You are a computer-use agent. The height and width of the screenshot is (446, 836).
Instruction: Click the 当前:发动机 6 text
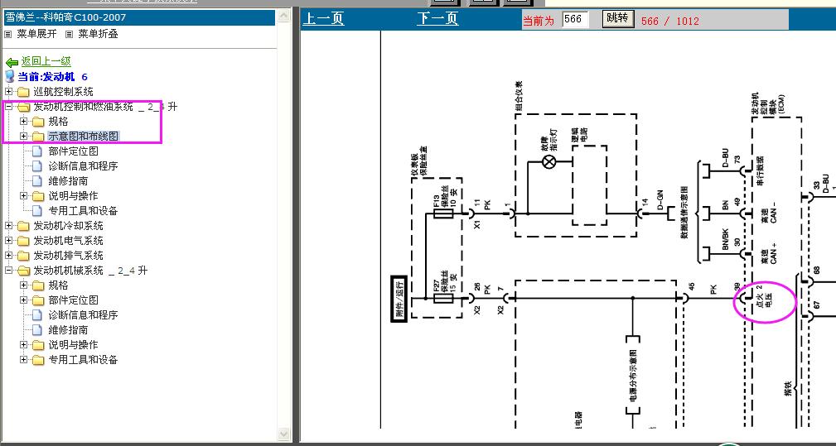(x=53, y=77)
